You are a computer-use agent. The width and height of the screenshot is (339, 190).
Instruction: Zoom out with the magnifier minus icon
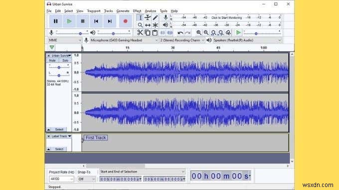pos(206,33)
